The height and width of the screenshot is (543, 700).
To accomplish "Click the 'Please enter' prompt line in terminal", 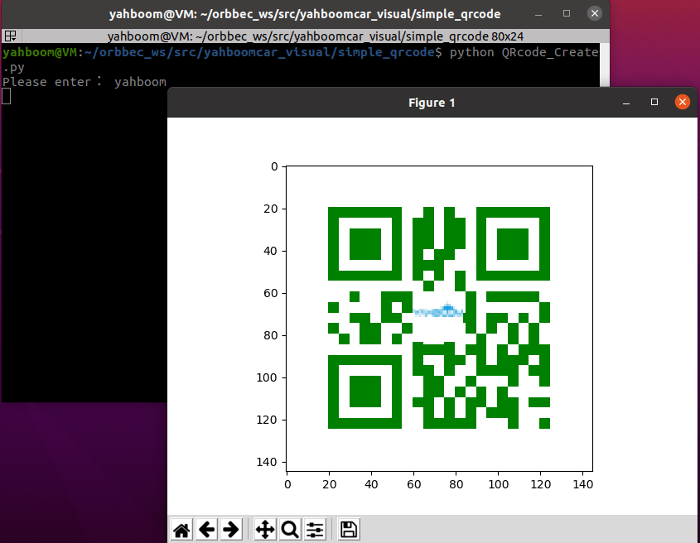I will point(84,82).
